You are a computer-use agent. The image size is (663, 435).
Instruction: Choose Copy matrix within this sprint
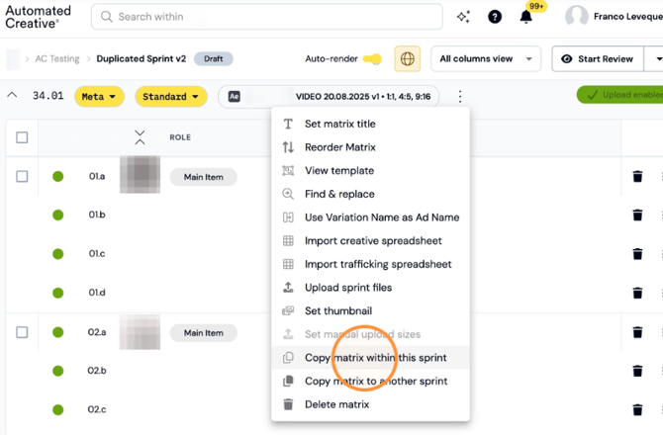pyautogui.click(x=370, y=358)
